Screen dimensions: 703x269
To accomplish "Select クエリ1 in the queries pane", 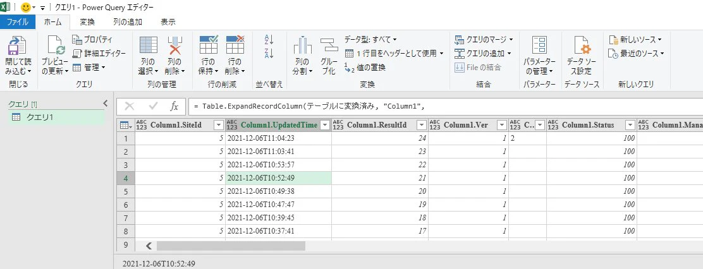I will pyautogui.click(x=56, y=117).
